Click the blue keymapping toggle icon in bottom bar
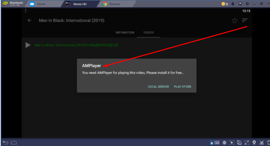Screen dimensions: 270x146 pos(212,143)
